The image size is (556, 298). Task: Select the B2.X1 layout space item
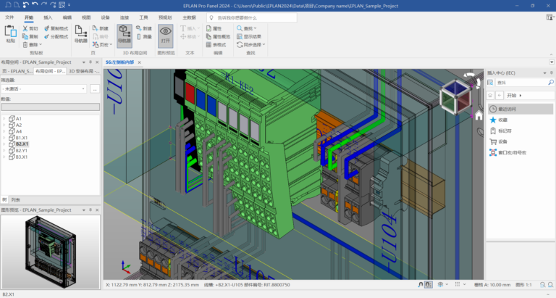18,144
